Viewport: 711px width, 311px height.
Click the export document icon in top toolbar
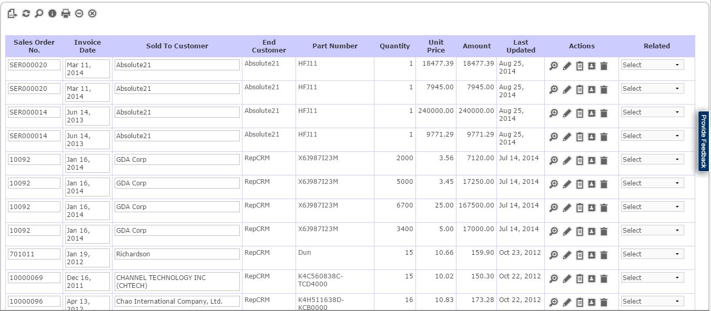pyautogui.click(x=12, y=14)
